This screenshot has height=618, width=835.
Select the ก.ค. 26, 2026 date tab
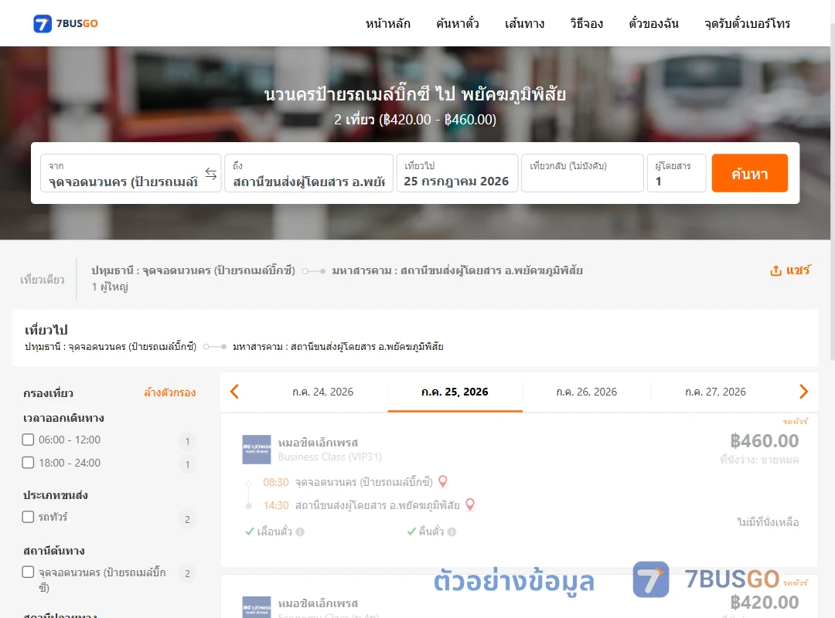(x=586, y=392)
